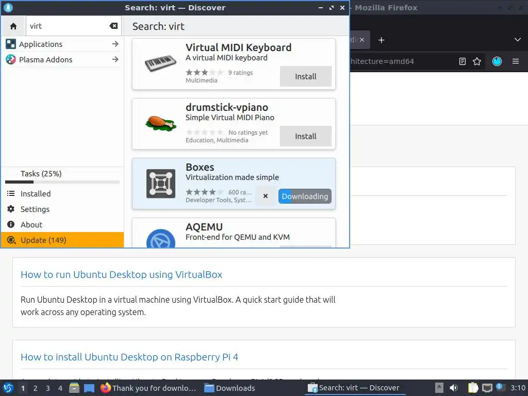
Task: Click the Boxes Downloading progress button
Action: (x=305, y=196)
